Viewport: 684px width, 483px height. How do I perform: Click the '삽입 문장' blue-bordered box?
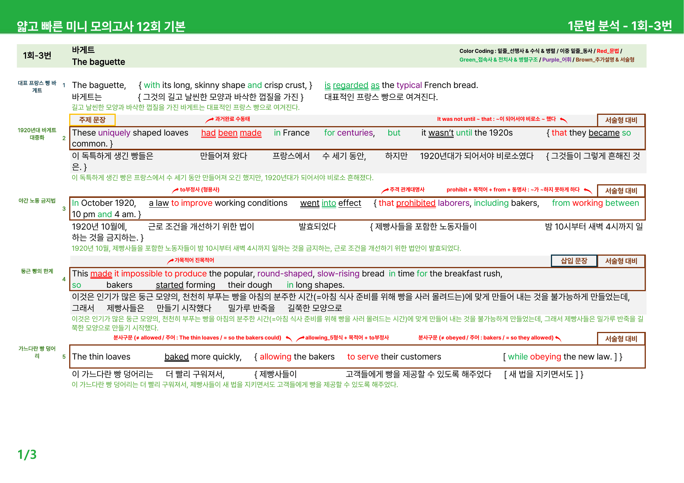pos(574,261)
